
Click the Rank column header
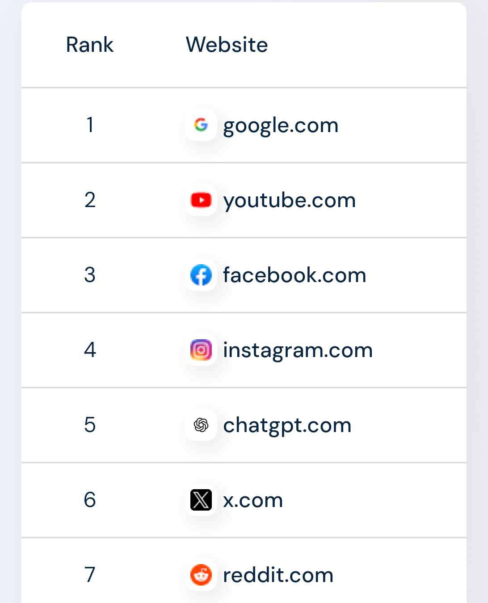coord(90,45)
